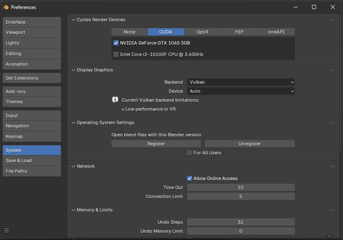Select CUDA compute device type

point(166,32)
